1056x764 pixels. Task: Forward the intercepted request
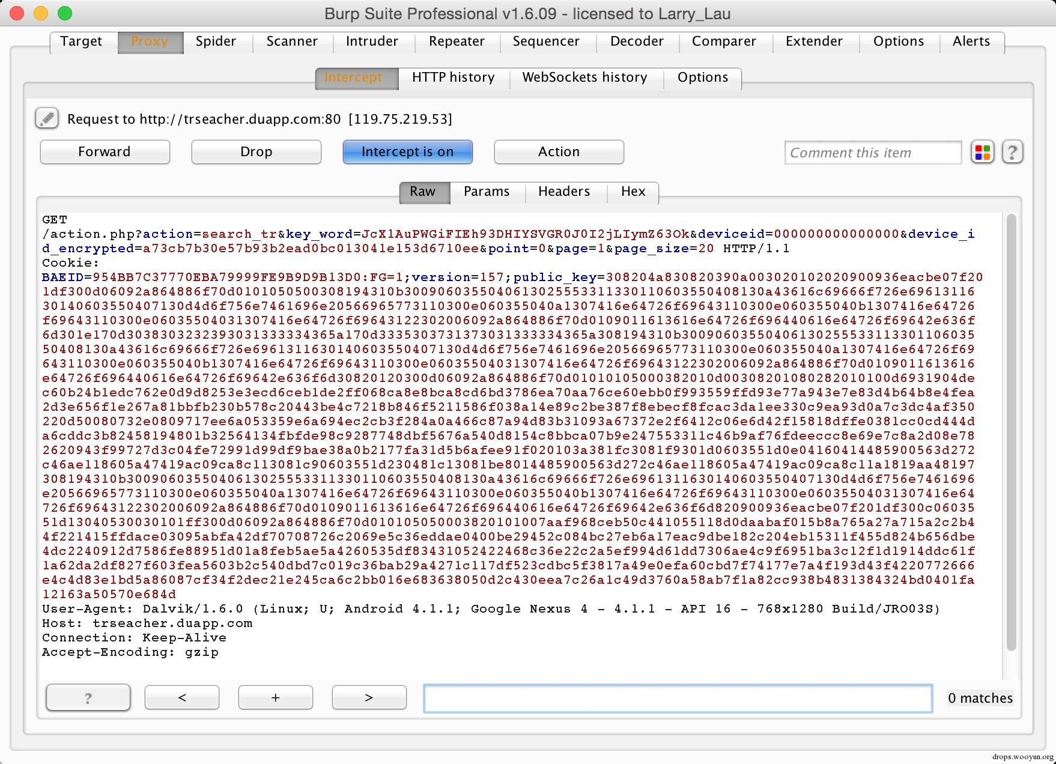(105, 152)
